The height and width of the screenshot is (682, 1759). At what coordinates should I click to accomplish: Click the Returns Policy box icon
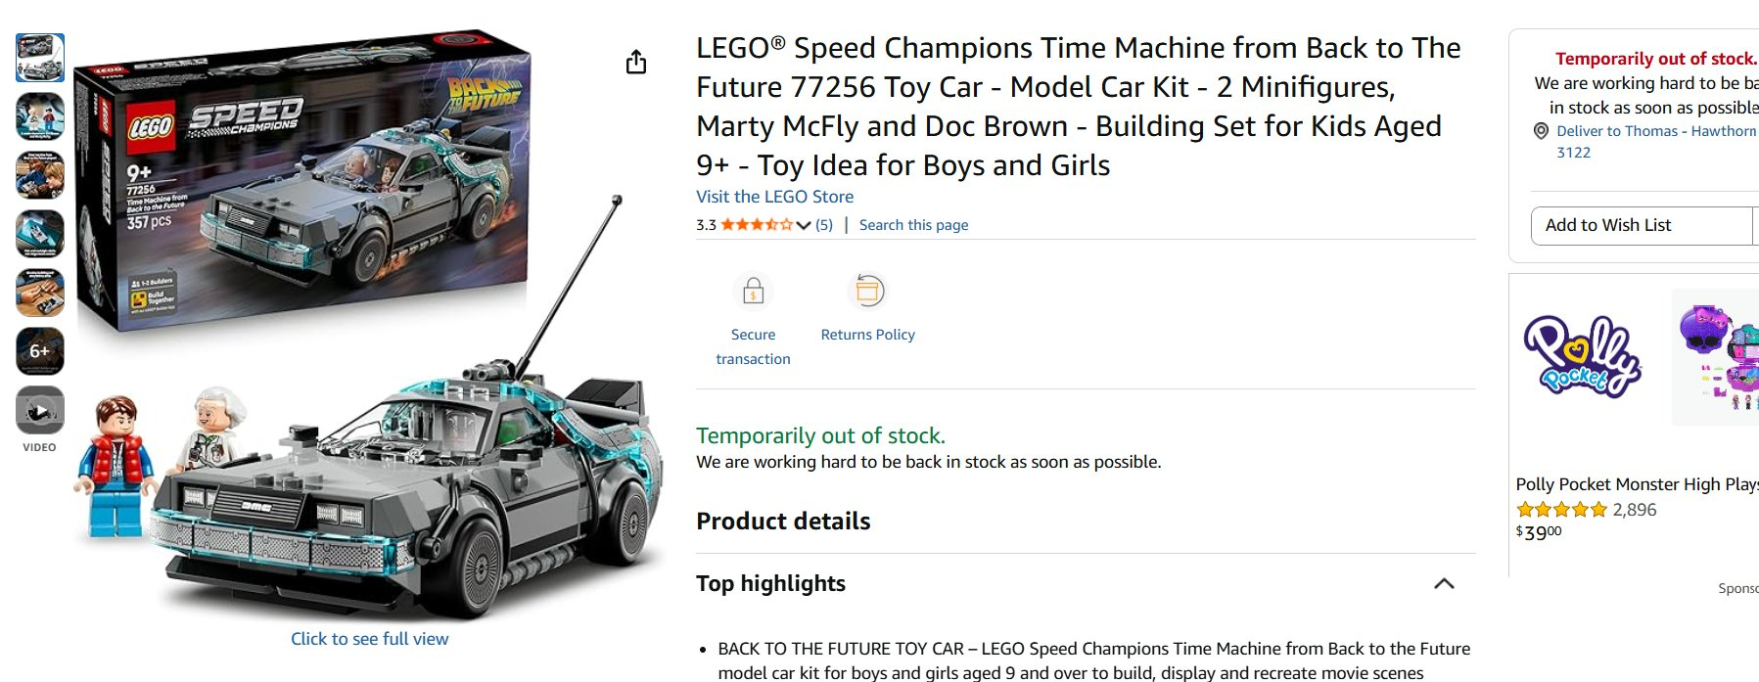(868, 291)
